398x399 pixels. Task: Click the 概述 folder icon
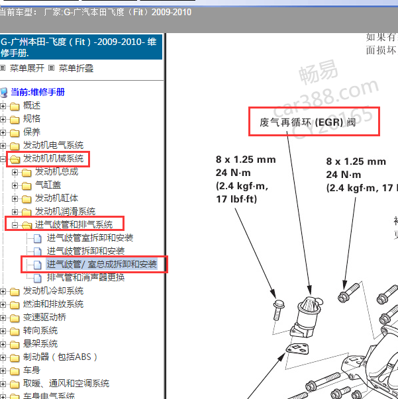click(x=15, y=107)
